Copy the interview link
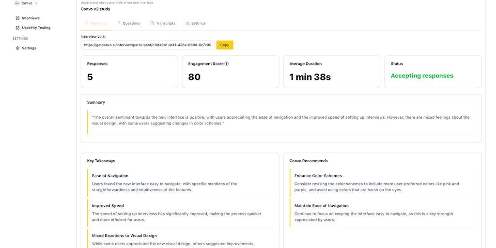 [x=224, y=45]
